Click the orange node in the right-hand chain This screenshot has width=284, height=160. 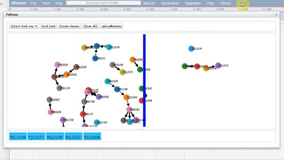coord(206,68)
